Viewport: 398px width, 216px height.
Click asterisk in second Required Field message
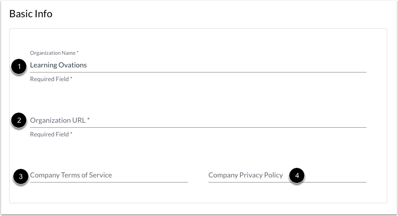click(71, 134)
